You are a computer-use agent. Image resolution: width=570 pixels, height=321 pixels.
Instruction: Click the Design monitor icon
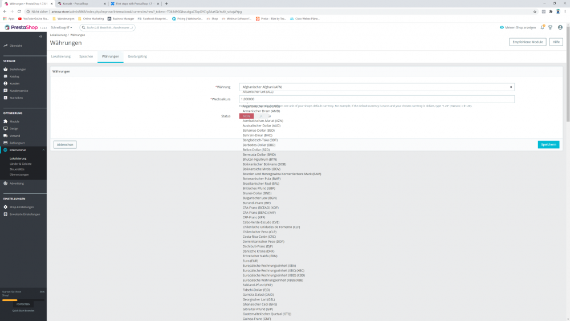pyautogui.click(x=6, y=128)
